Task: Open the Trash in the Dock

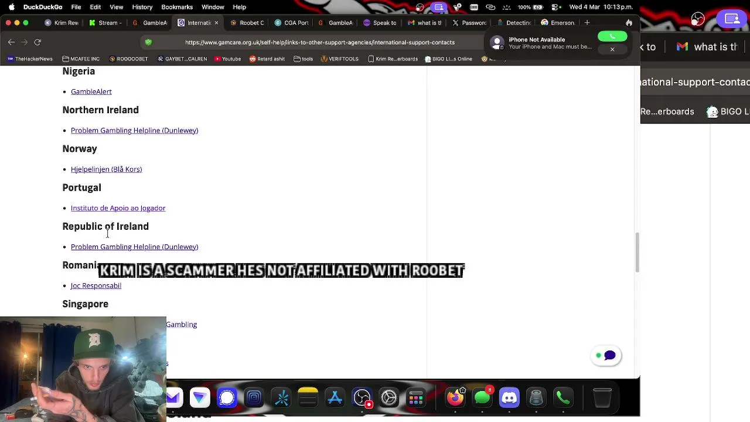Action: click(x=602, y=398)
